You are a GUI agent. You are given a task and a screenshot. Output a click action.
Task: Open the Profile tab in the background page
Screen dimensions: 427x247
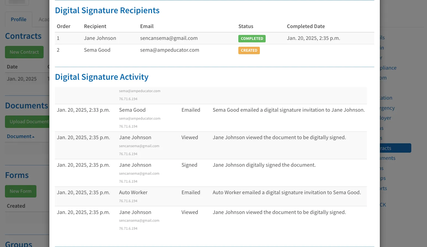coord(18,20)
